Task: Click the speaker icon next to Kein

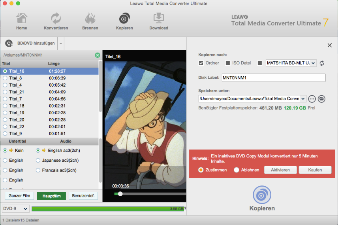Action: point(11,150)
